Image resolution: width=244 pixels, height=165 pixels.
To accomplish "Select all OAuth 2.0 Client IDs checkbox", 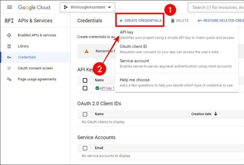I will click(85, 114).
